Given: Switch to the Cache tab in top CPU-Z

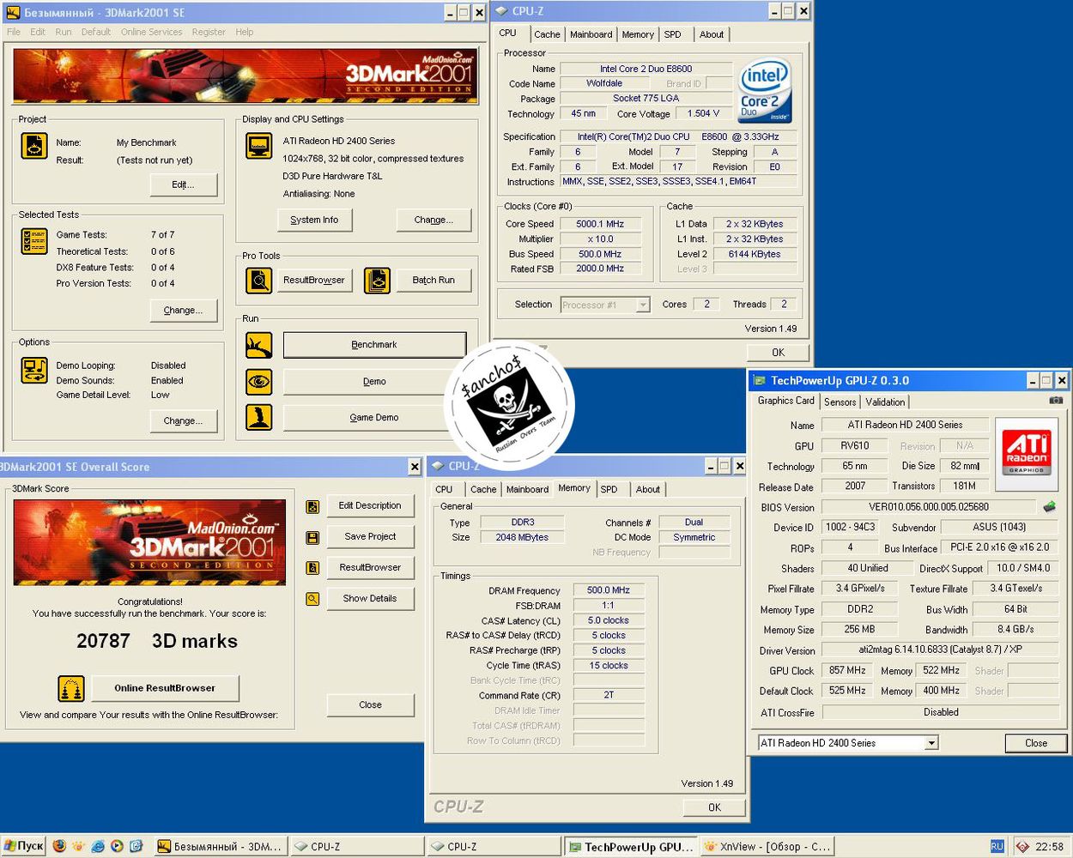Looking at the screenshot, I should point(547,34).
